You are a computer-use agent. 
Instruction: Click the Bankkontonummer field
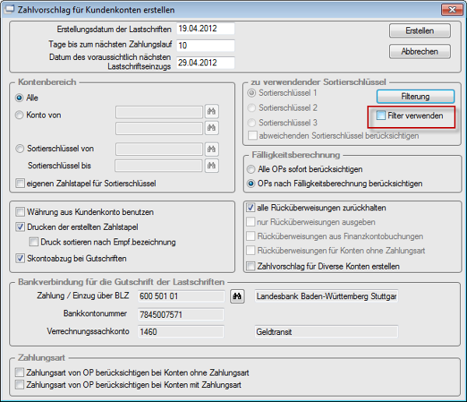[x=181, y=315]
